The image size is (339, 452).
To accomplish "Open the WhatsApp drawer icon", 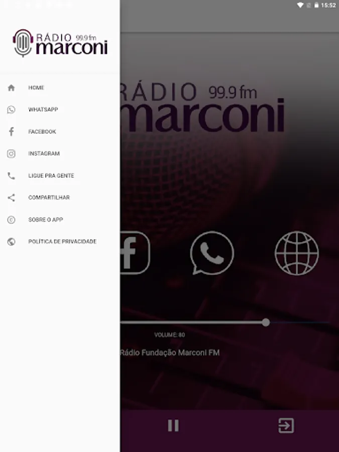I will point(11,110).
